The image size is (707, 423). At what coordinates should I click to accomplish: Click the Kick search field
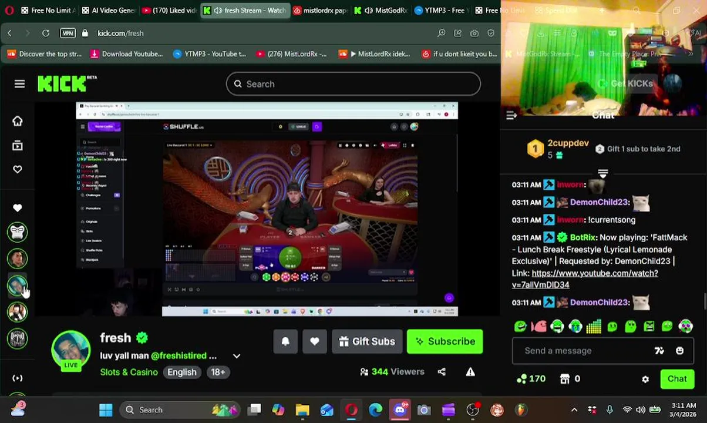click(353, 84)
